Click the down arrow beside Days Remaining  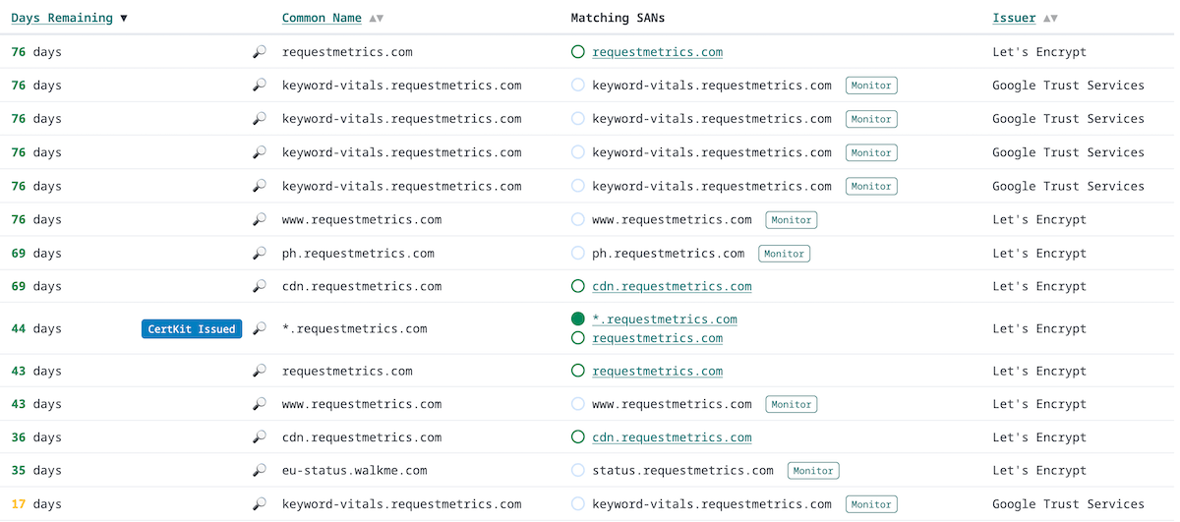pyautogui.click(x=123, y=19)
